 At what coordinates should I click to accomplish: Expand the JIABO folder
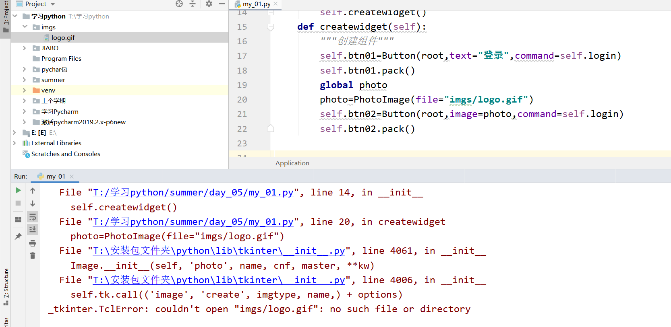click(x=25, y=48)
